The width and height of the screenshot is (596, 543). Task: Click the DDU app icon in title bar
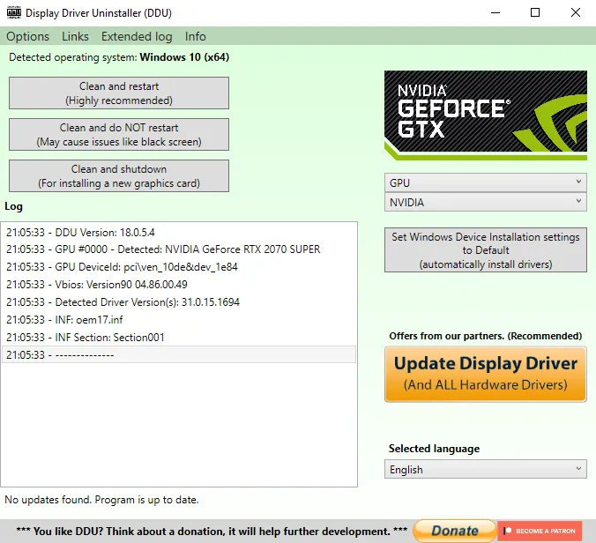tap(12, 13)
